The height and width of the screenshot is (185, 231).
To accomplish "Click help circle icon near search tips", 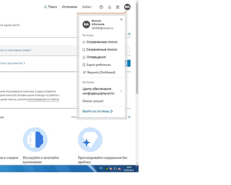I will tap(129, 34).
